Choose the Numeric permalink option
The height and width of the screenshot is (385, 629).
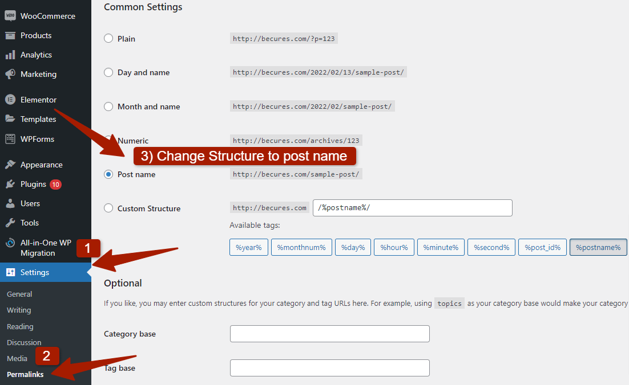108,140
